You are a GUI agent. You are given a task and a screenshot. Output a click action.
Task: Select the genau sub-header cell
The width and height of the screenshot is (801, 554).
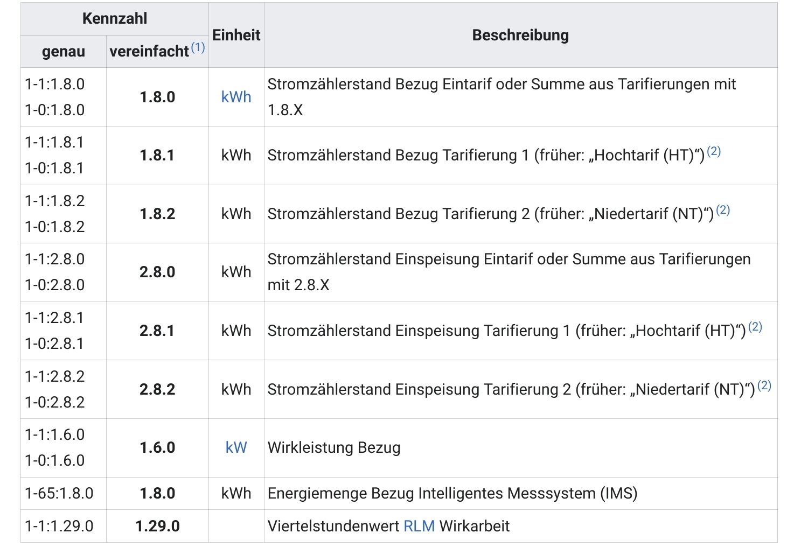pos(63,52)
